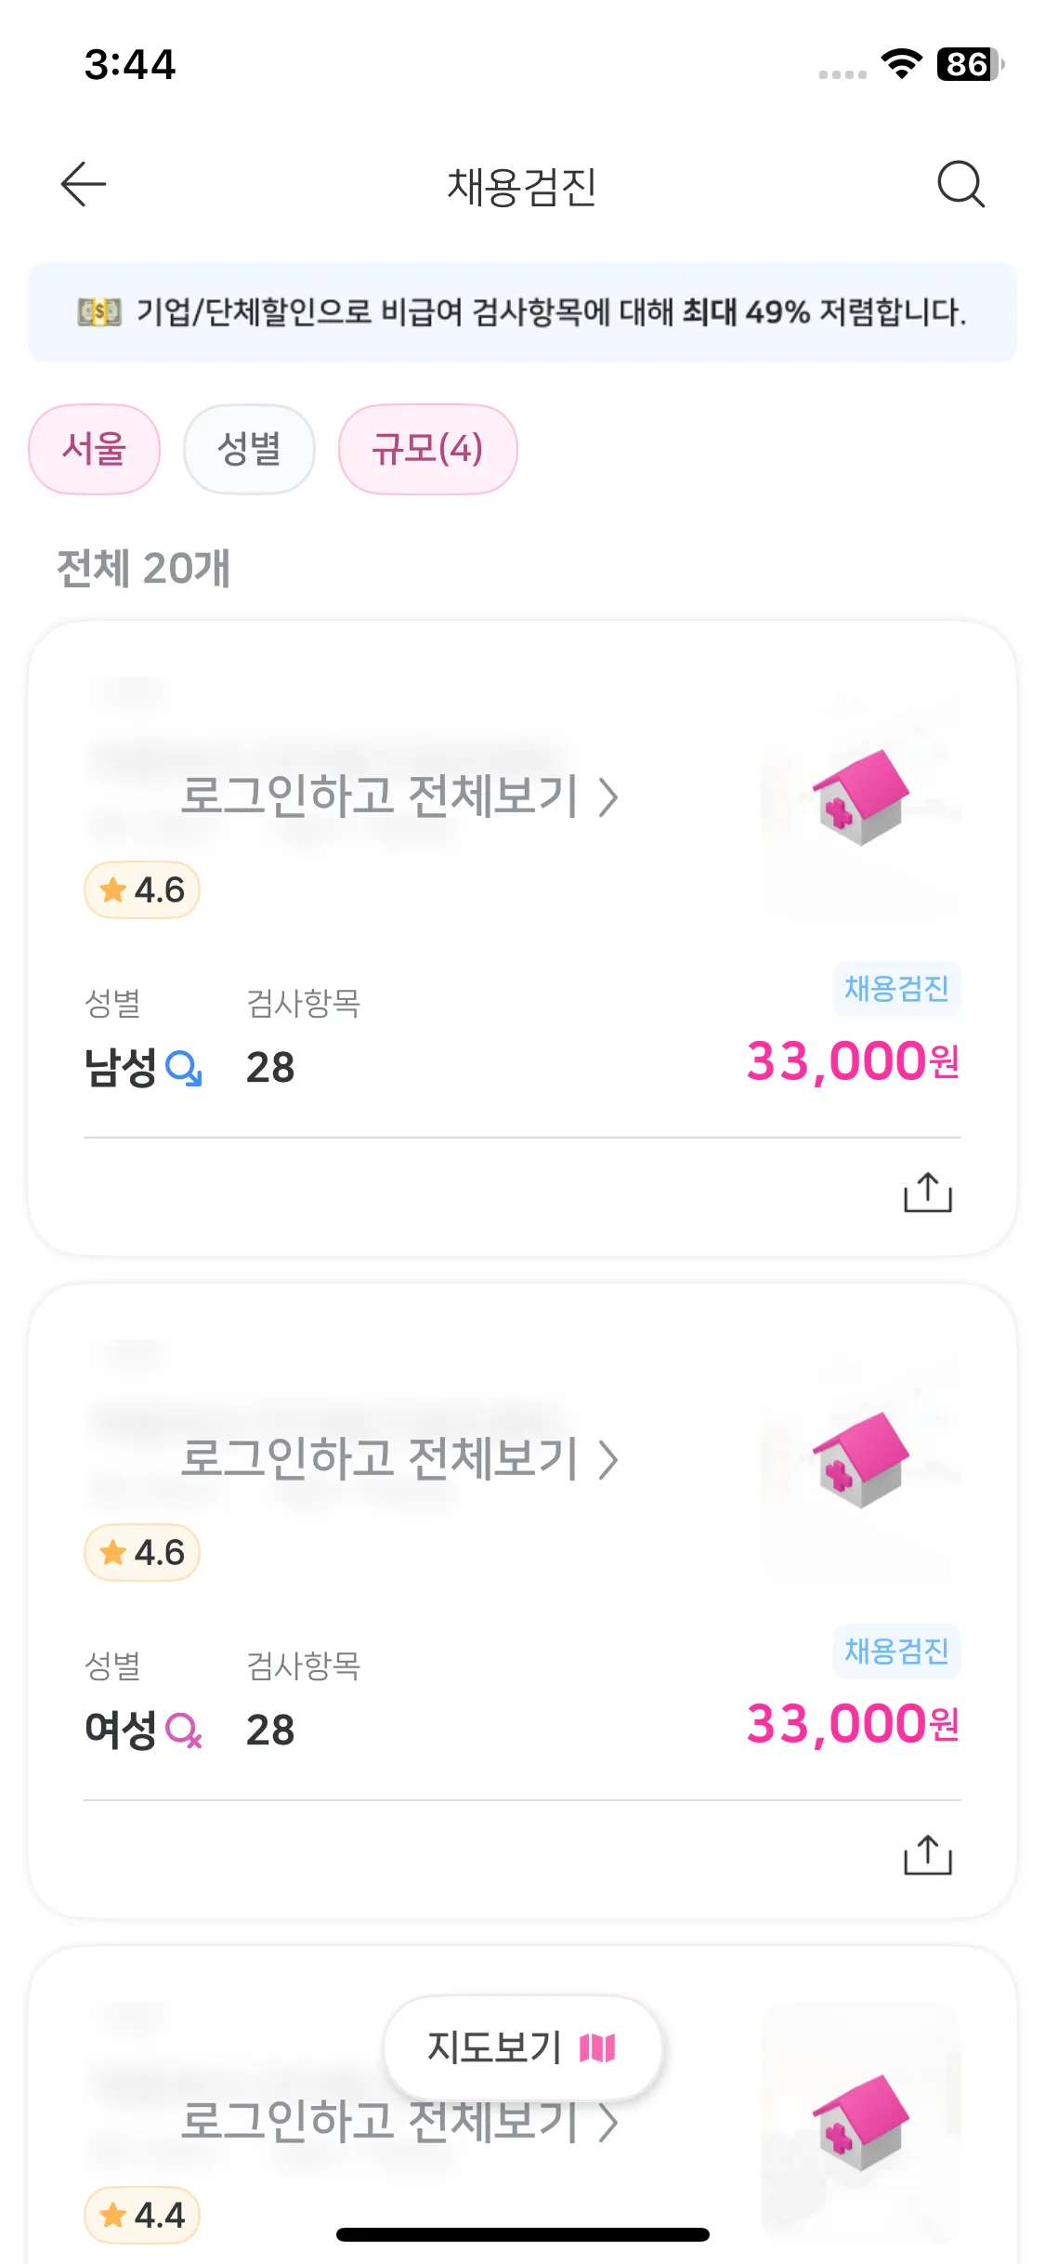Tap first card's 로그인하고 전체보기 chevron
This screenshot has width=1045, height=2264.
(x=608, y=797)
